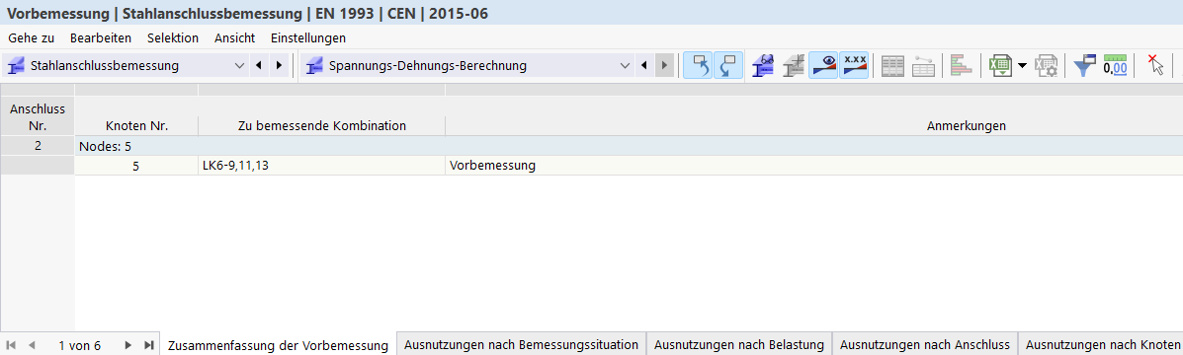Screen dimensions: 1183x355
Task: Switch to Ausnutzungen nach Bemessungssituation tab
Action: tap(522, 344)
